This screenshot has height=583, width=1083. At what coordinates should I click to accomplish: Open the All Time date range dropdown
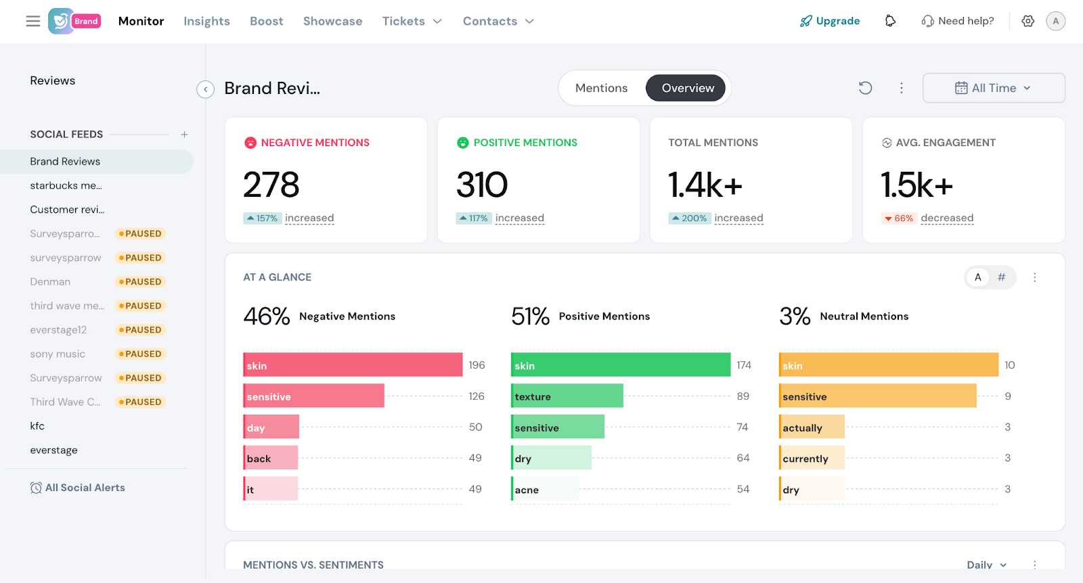click(993, 88)
